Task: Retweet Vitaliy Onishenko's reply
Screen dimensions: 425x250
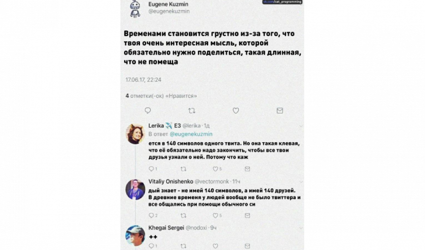Action: (x=183, y=216)
